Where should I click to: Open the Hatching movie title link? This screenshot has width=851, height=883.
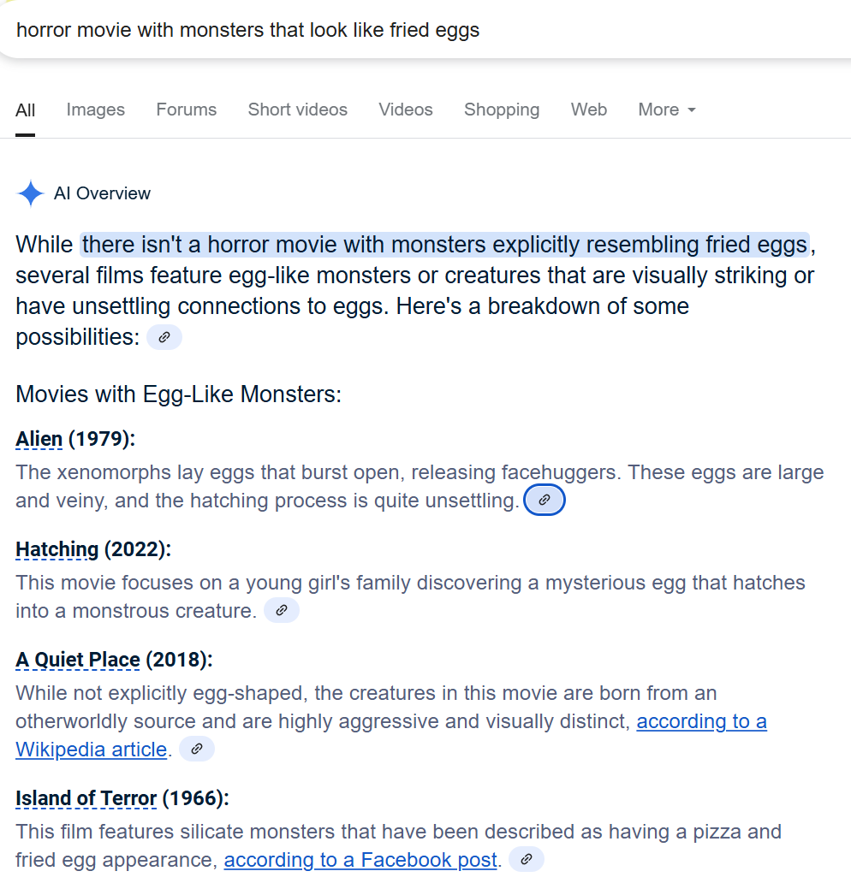57,549
